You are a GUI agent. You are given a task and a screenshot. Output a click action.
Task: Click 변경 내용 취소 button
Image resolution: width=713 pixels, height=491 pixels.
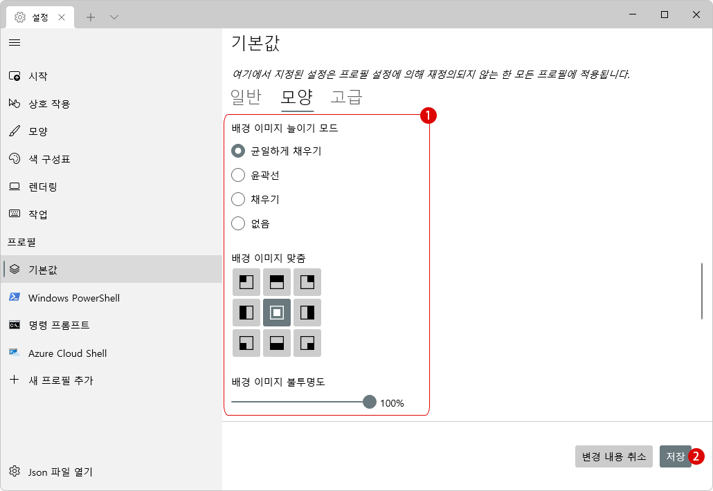(x=614, y=456)
